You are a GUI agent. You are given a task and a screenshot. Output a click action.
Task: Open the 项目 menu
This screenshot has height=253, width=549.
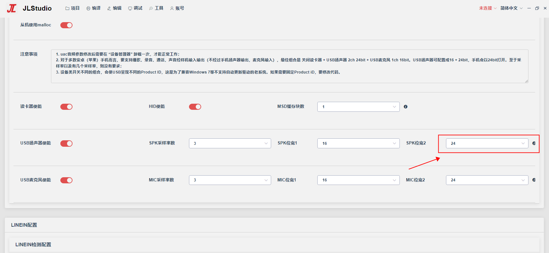point(73,8)
